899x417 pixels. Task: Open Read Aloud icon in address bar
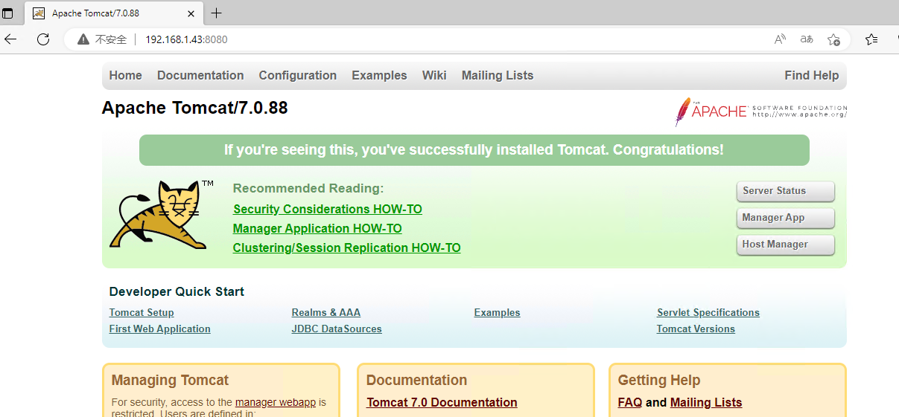tap(780, 39)
